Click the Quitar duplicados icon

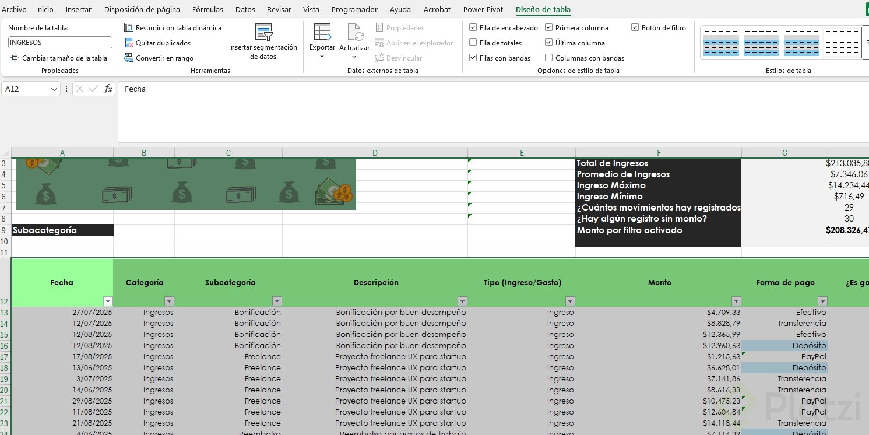(x=129, y=43)
